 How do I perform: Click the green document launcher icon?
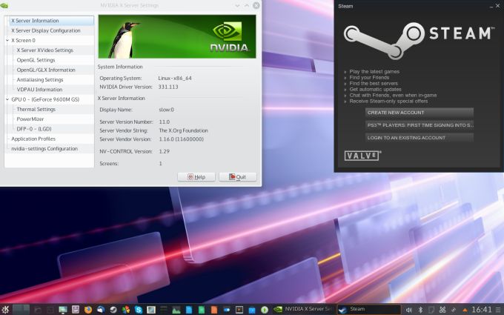pos(201,310)
